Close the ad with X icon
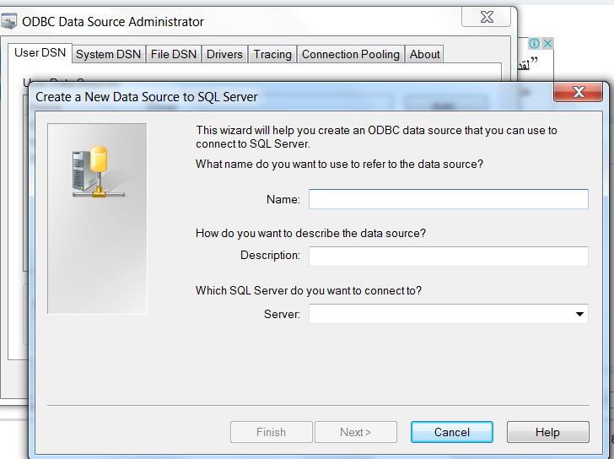Screen dimensions: 614x459 point(547,44)
